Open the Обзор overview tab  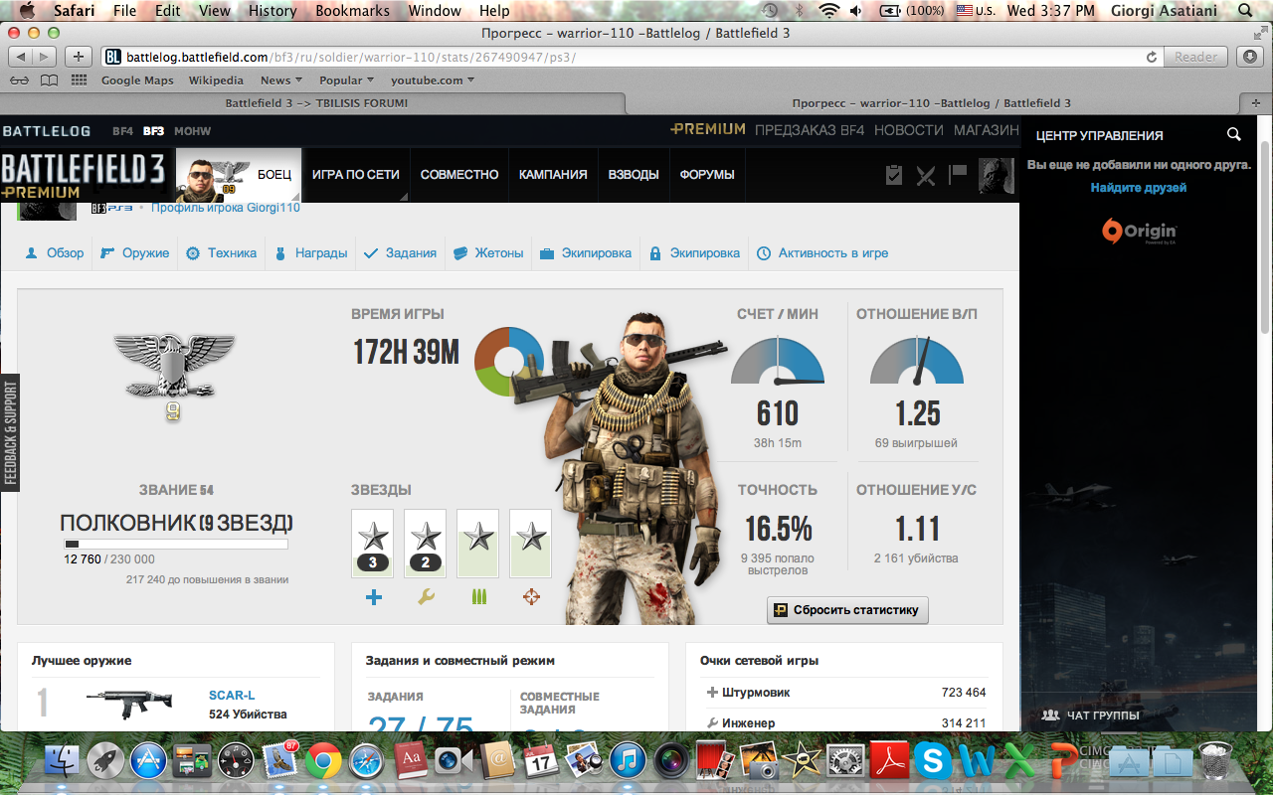click(x=55, y=253)
